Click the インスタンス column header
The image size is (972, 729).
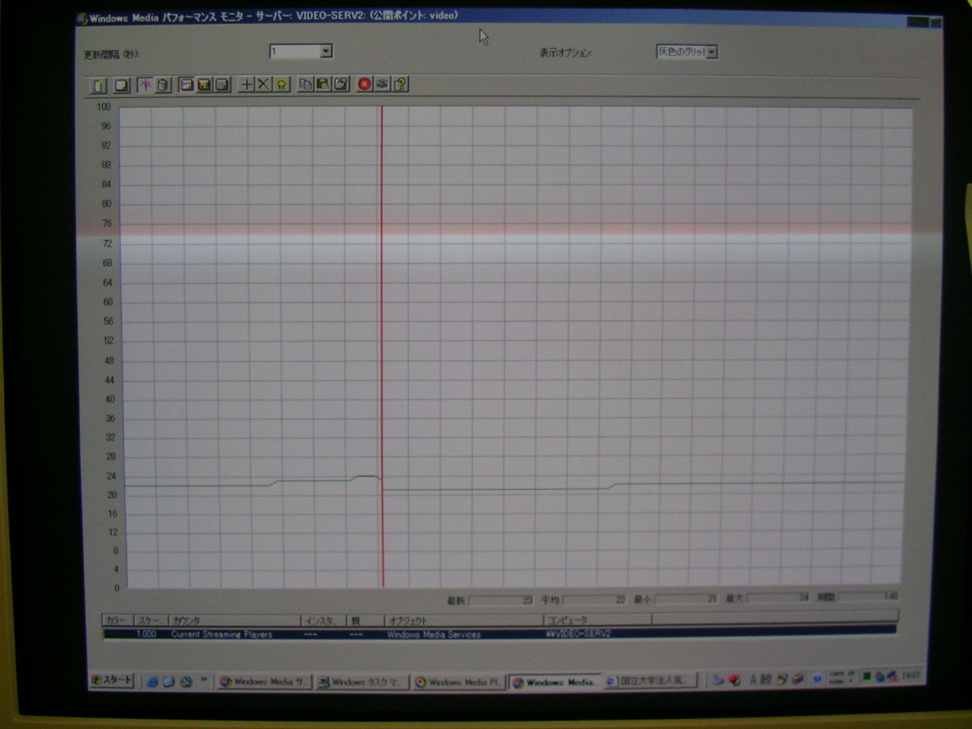coord(324,620)
